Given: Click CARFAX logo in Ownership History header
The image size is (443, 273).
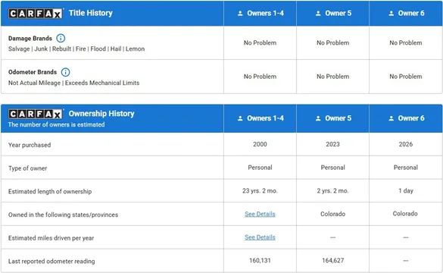Looking at the screenshot, I should (x=36, y=114).
